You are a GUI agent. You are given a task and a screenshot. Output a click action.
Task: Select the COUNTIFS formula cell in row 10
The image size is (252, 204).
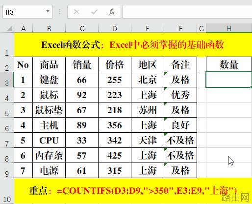133,191
